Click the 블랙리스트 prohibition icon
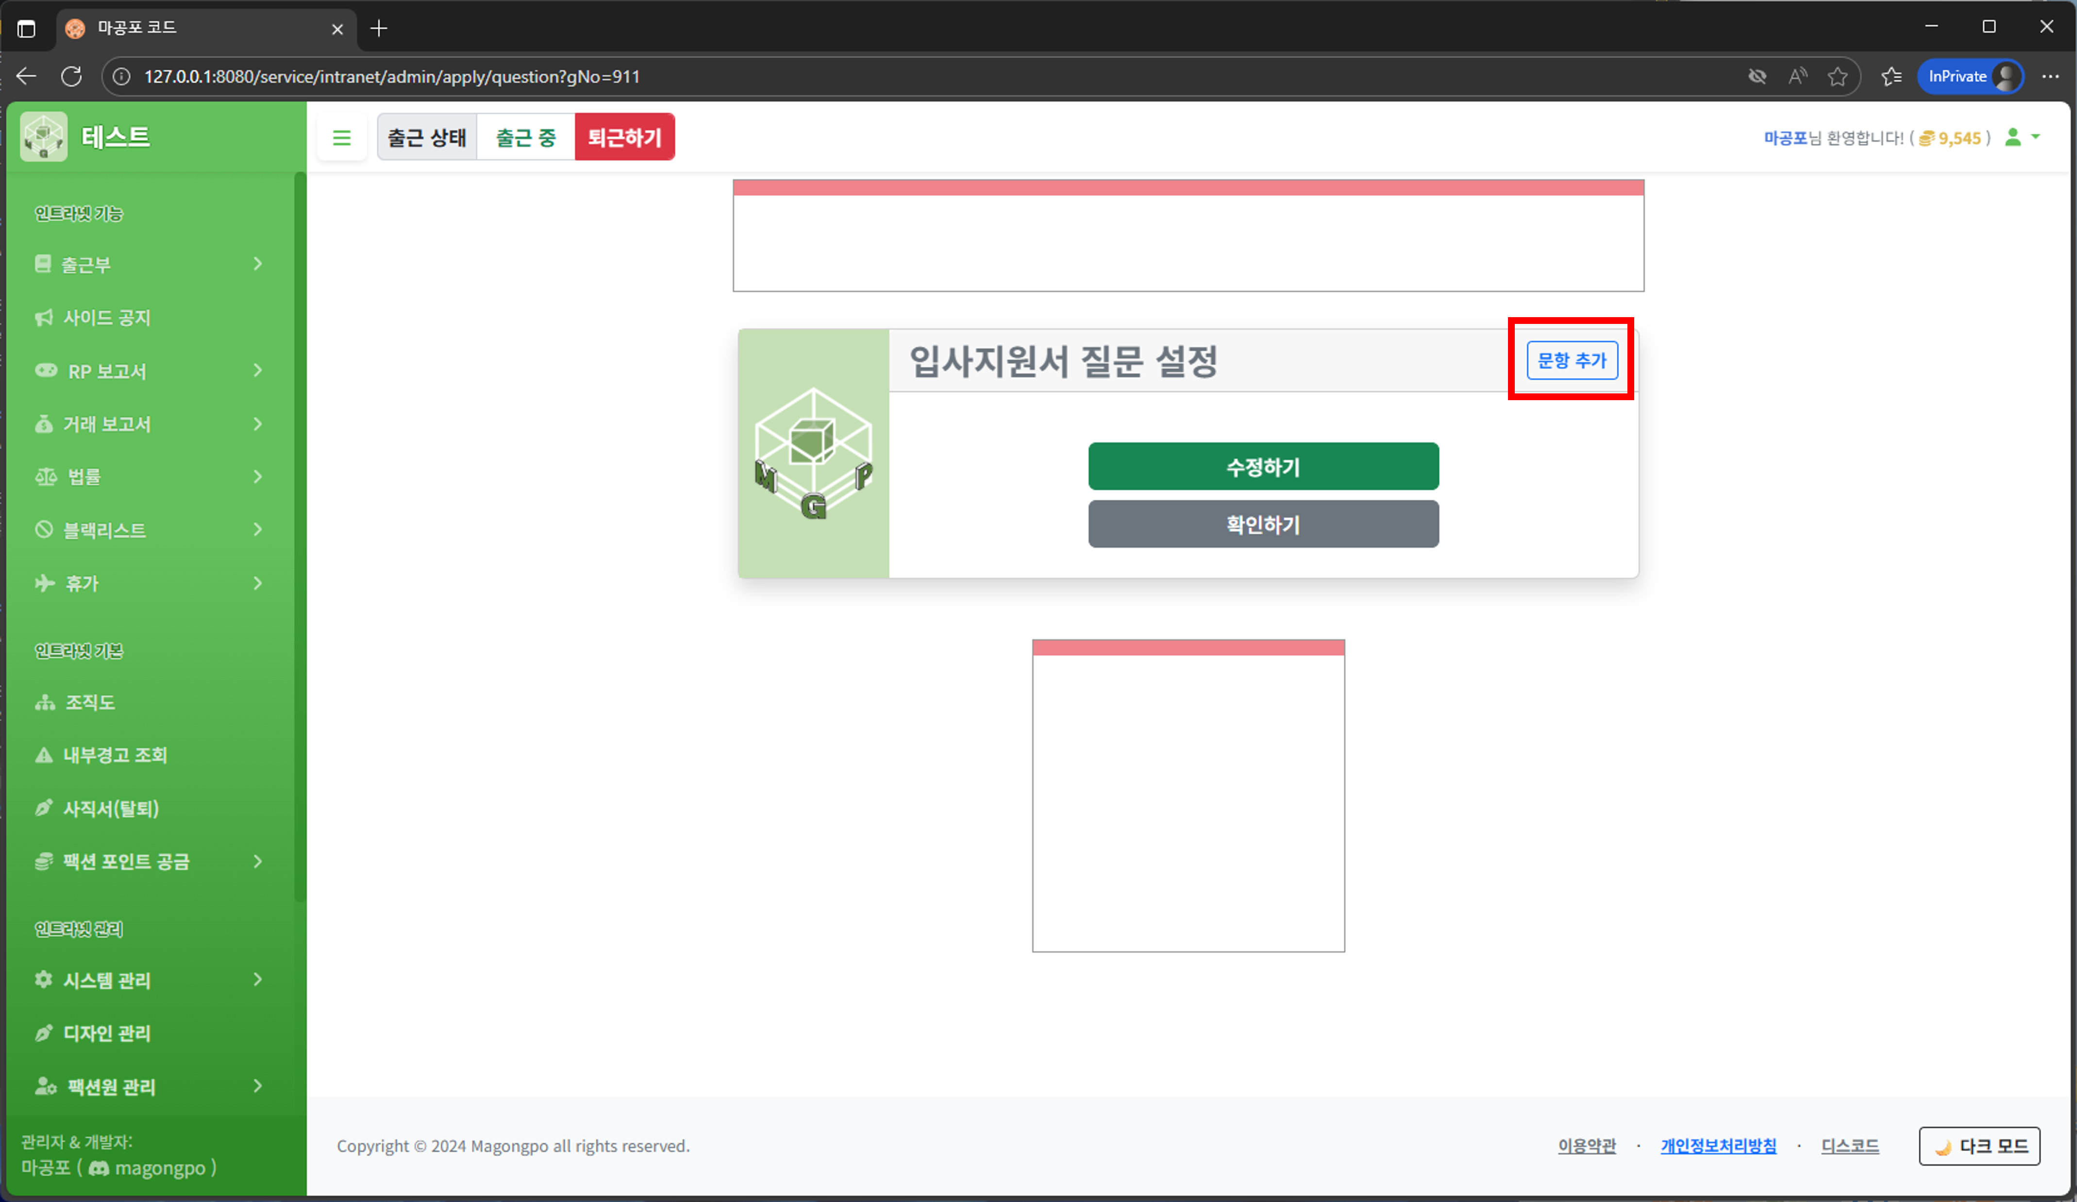This screenshot has height=1202, width=2077. pos(44,529)
